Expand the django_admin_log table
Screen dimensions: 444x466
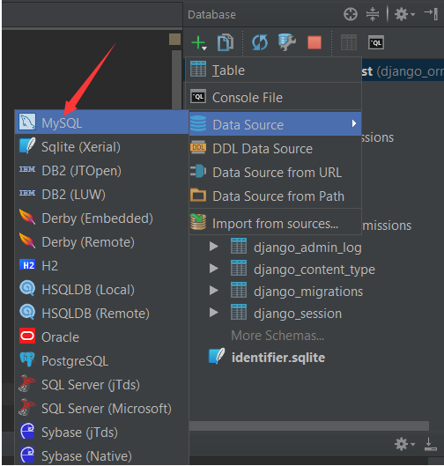(x=214, y=247)
